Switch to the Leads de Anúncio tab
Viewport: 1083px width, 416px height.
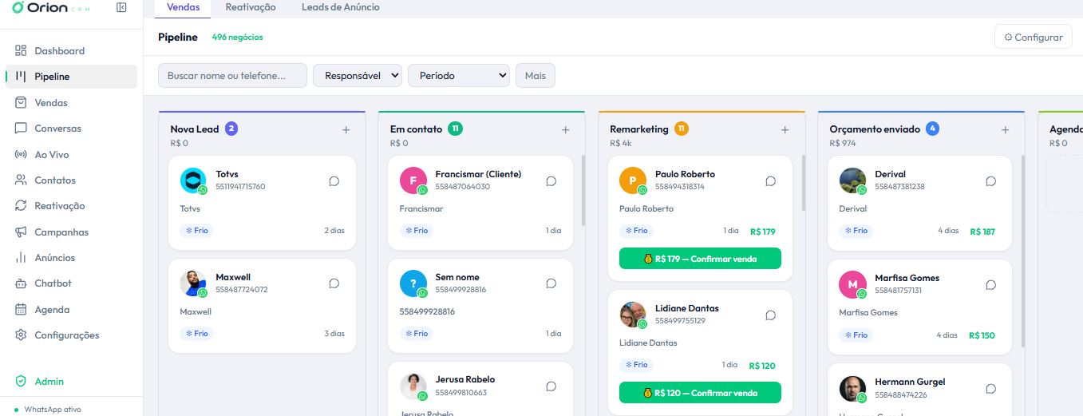click(x=341, y=7)
